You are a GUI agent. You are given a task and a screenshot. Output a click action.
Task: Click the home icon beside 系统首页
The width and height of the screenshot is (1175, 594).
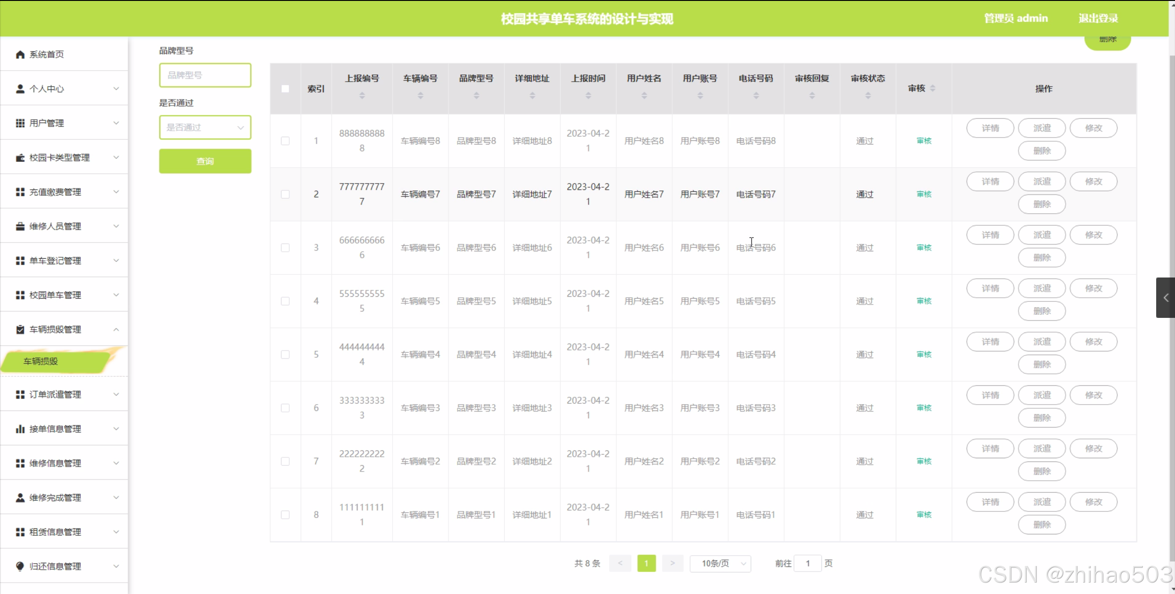20,55
